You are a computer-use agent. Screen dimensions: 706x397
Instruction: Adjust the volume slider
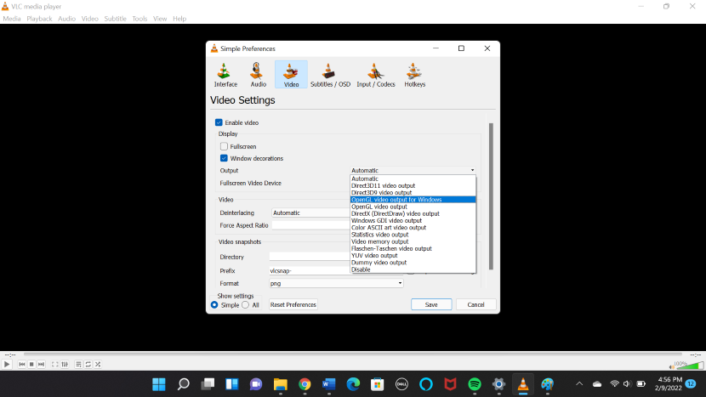click(x=690, y=366)
